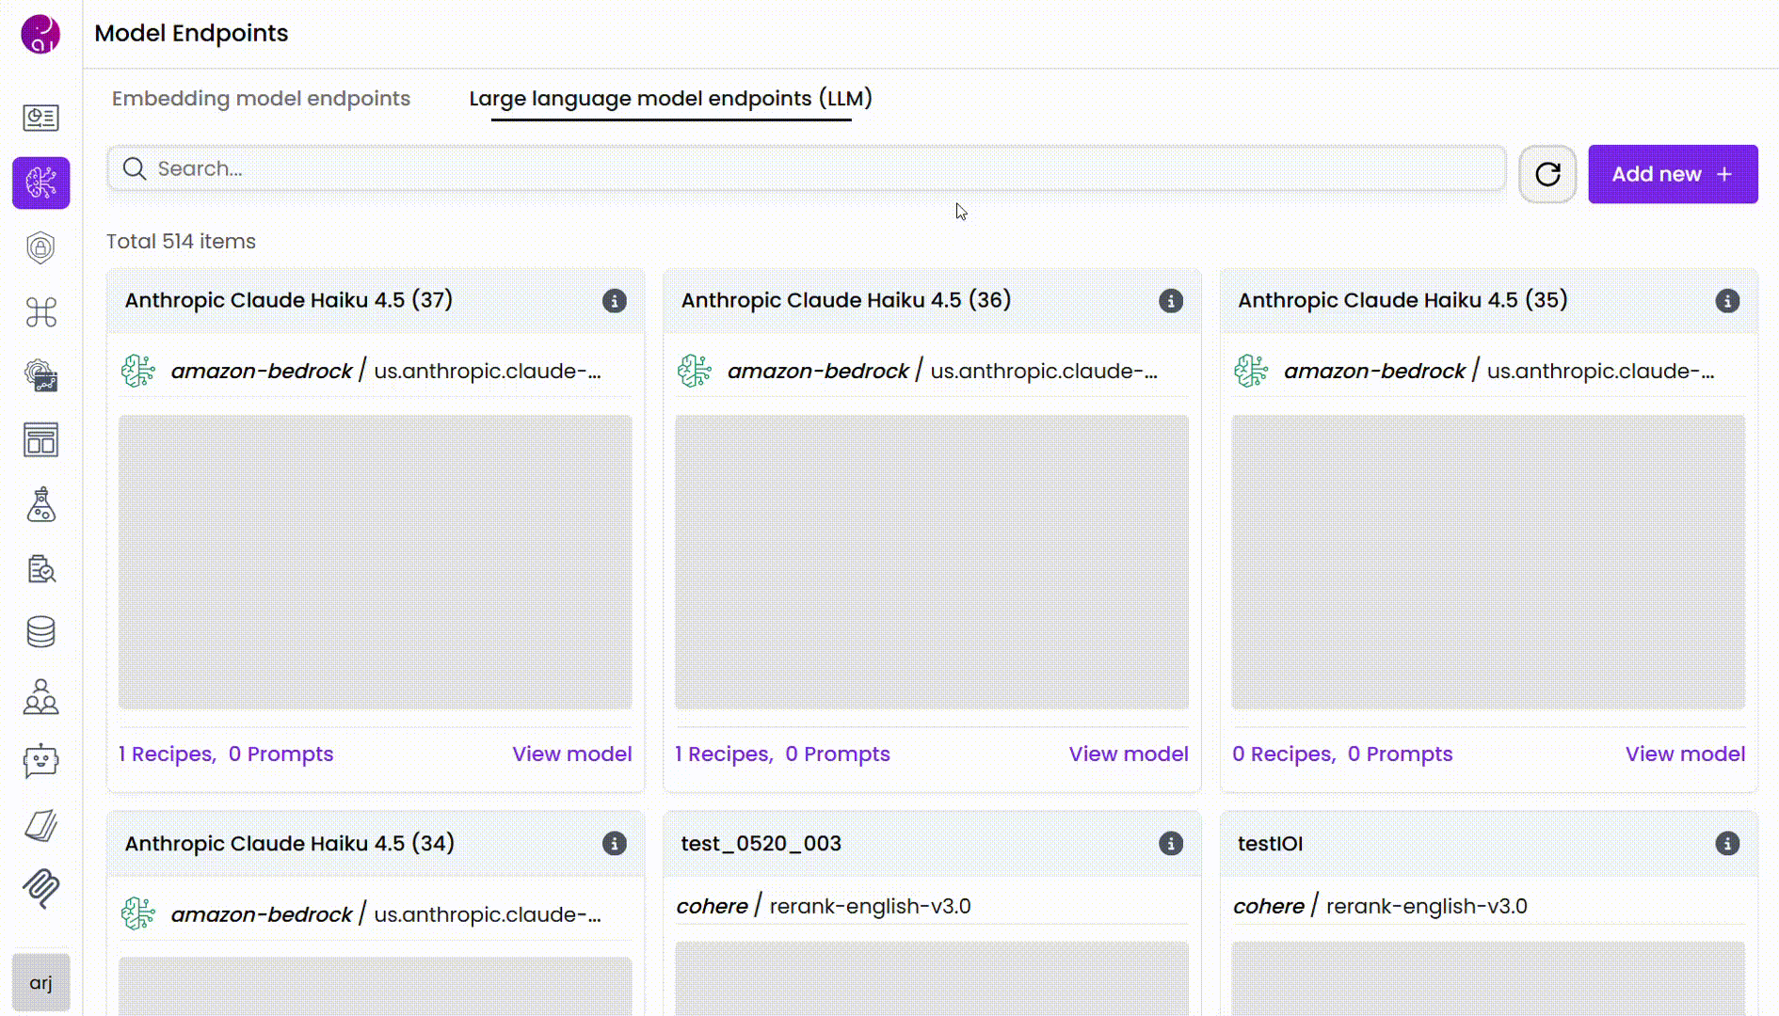Viewport: 1779px width, 1016px height.
Task: Click cohere rerank-english-v3.0 on testIOI card
Action: click(1380, 906)
